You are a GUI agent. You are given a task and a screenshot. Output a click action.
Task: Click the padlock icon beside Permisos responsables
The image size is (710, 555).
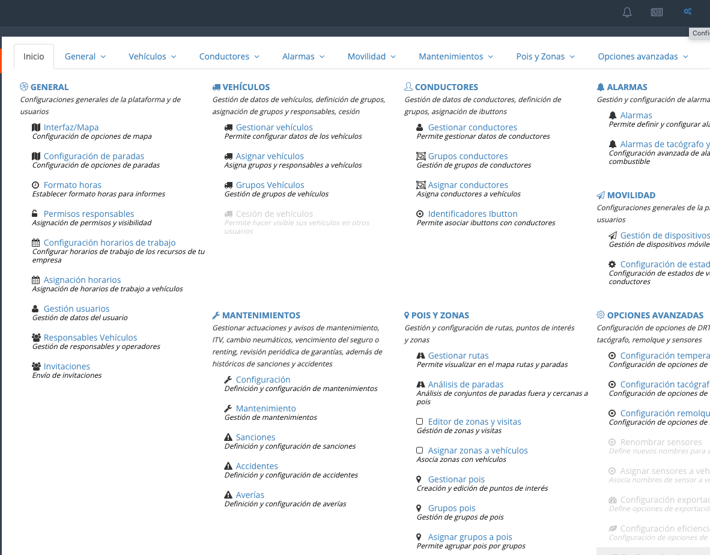36,214
